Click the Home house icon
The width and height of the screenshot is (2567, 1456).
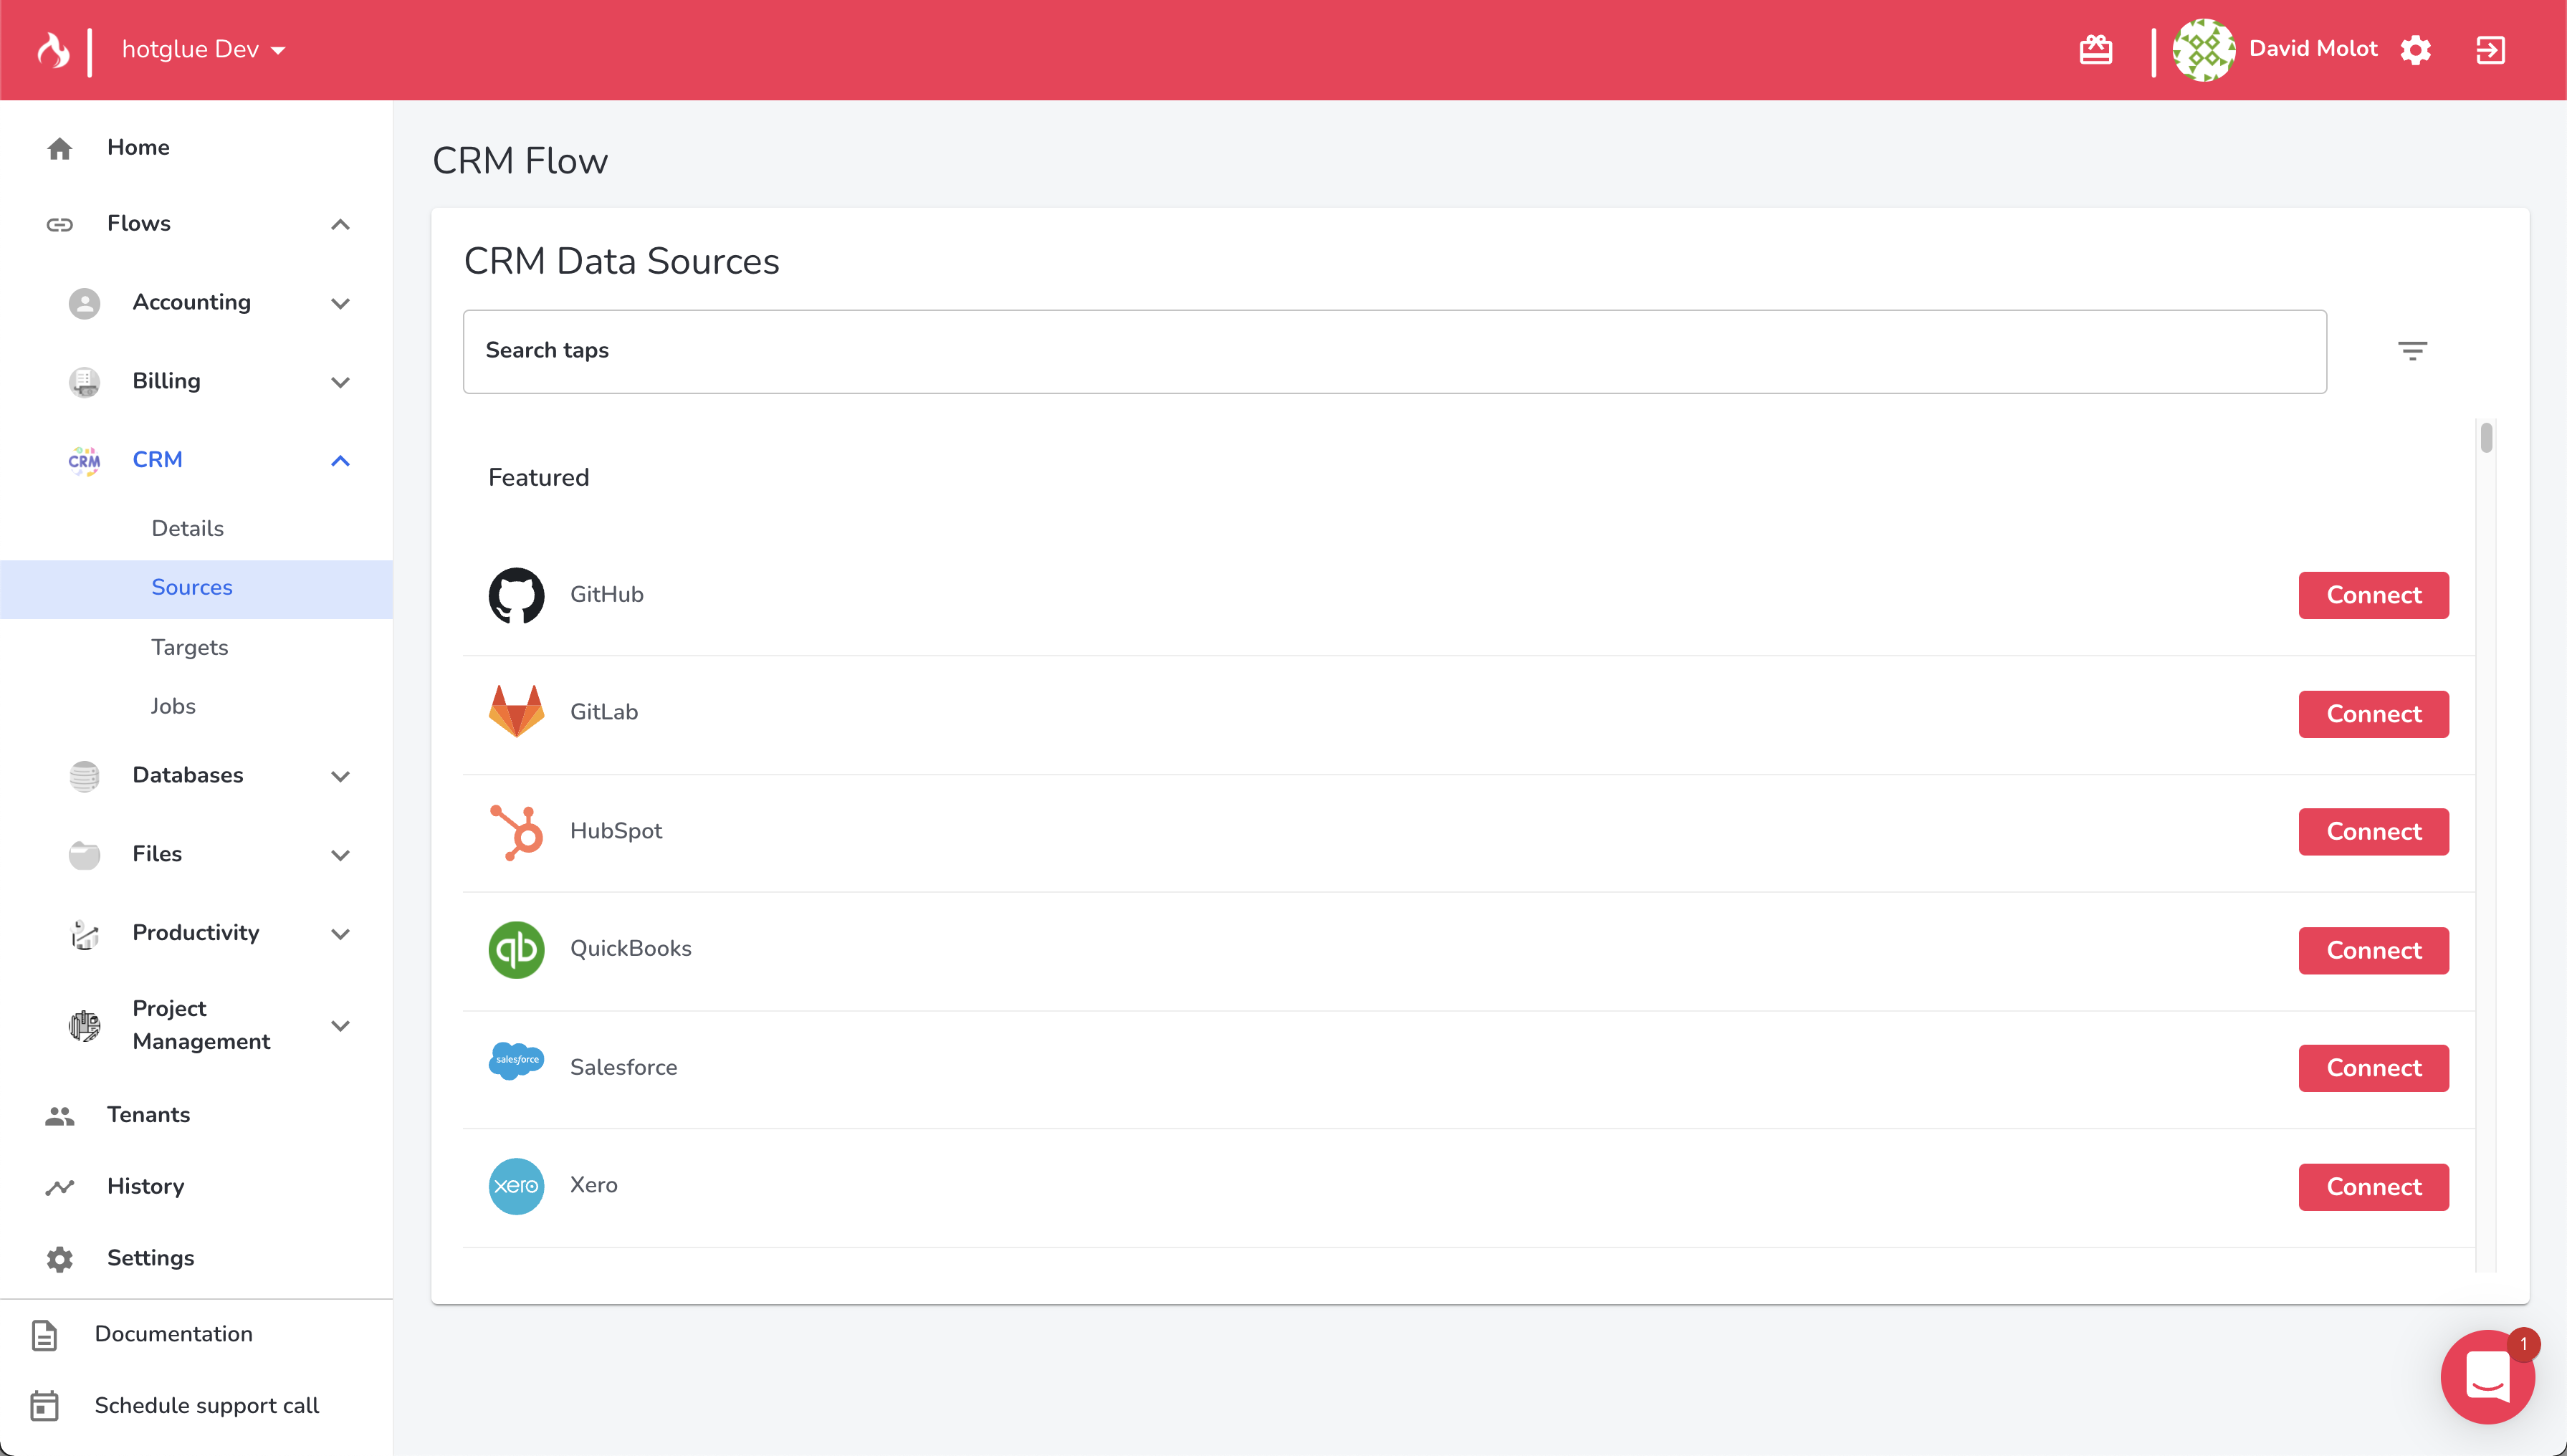click(60, 148)
